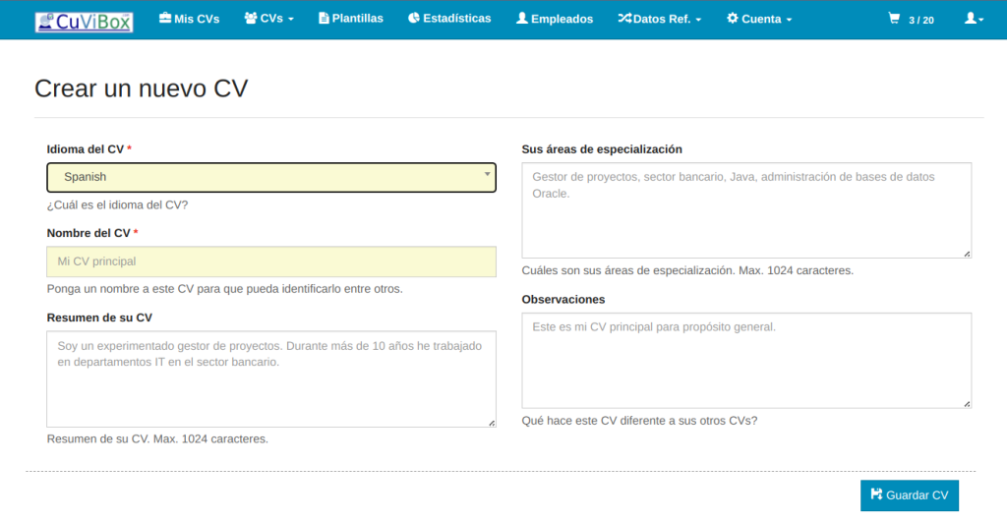Click into the Resumen de su CV textarea

(271, 378)
